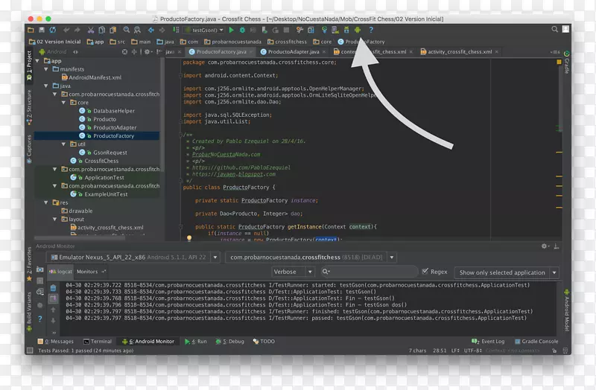Click the Android Monitor settings gear icon
The height and width of the screenshot is (390, 596).
click(x=545, y=246)
